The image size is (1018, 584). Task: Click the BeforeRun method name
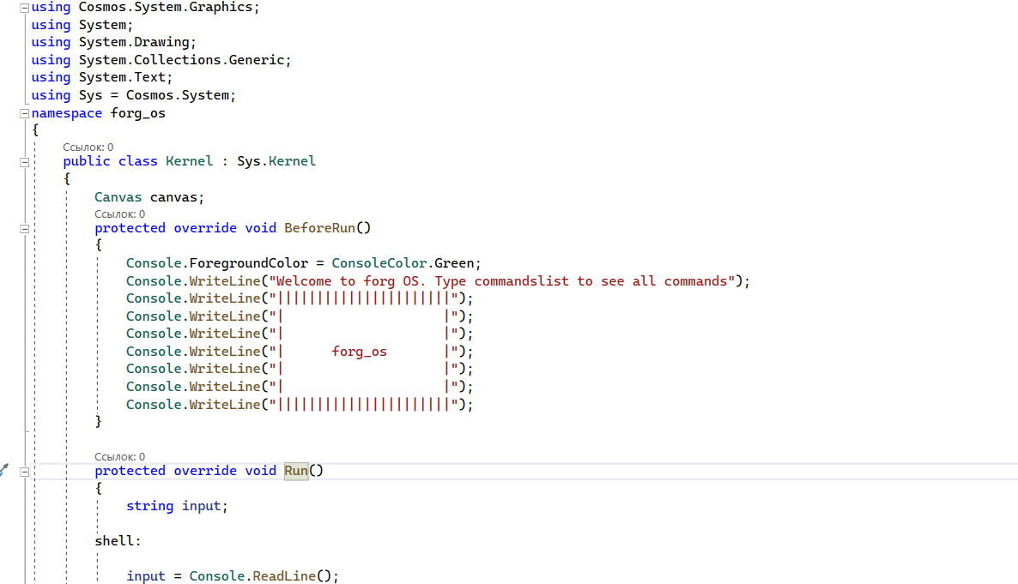(x=321, y=227)
